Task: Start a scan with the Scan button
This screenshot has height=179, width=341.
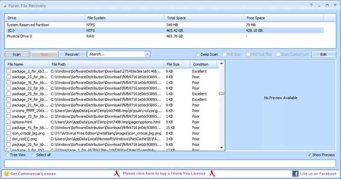Action: point(17,54)
